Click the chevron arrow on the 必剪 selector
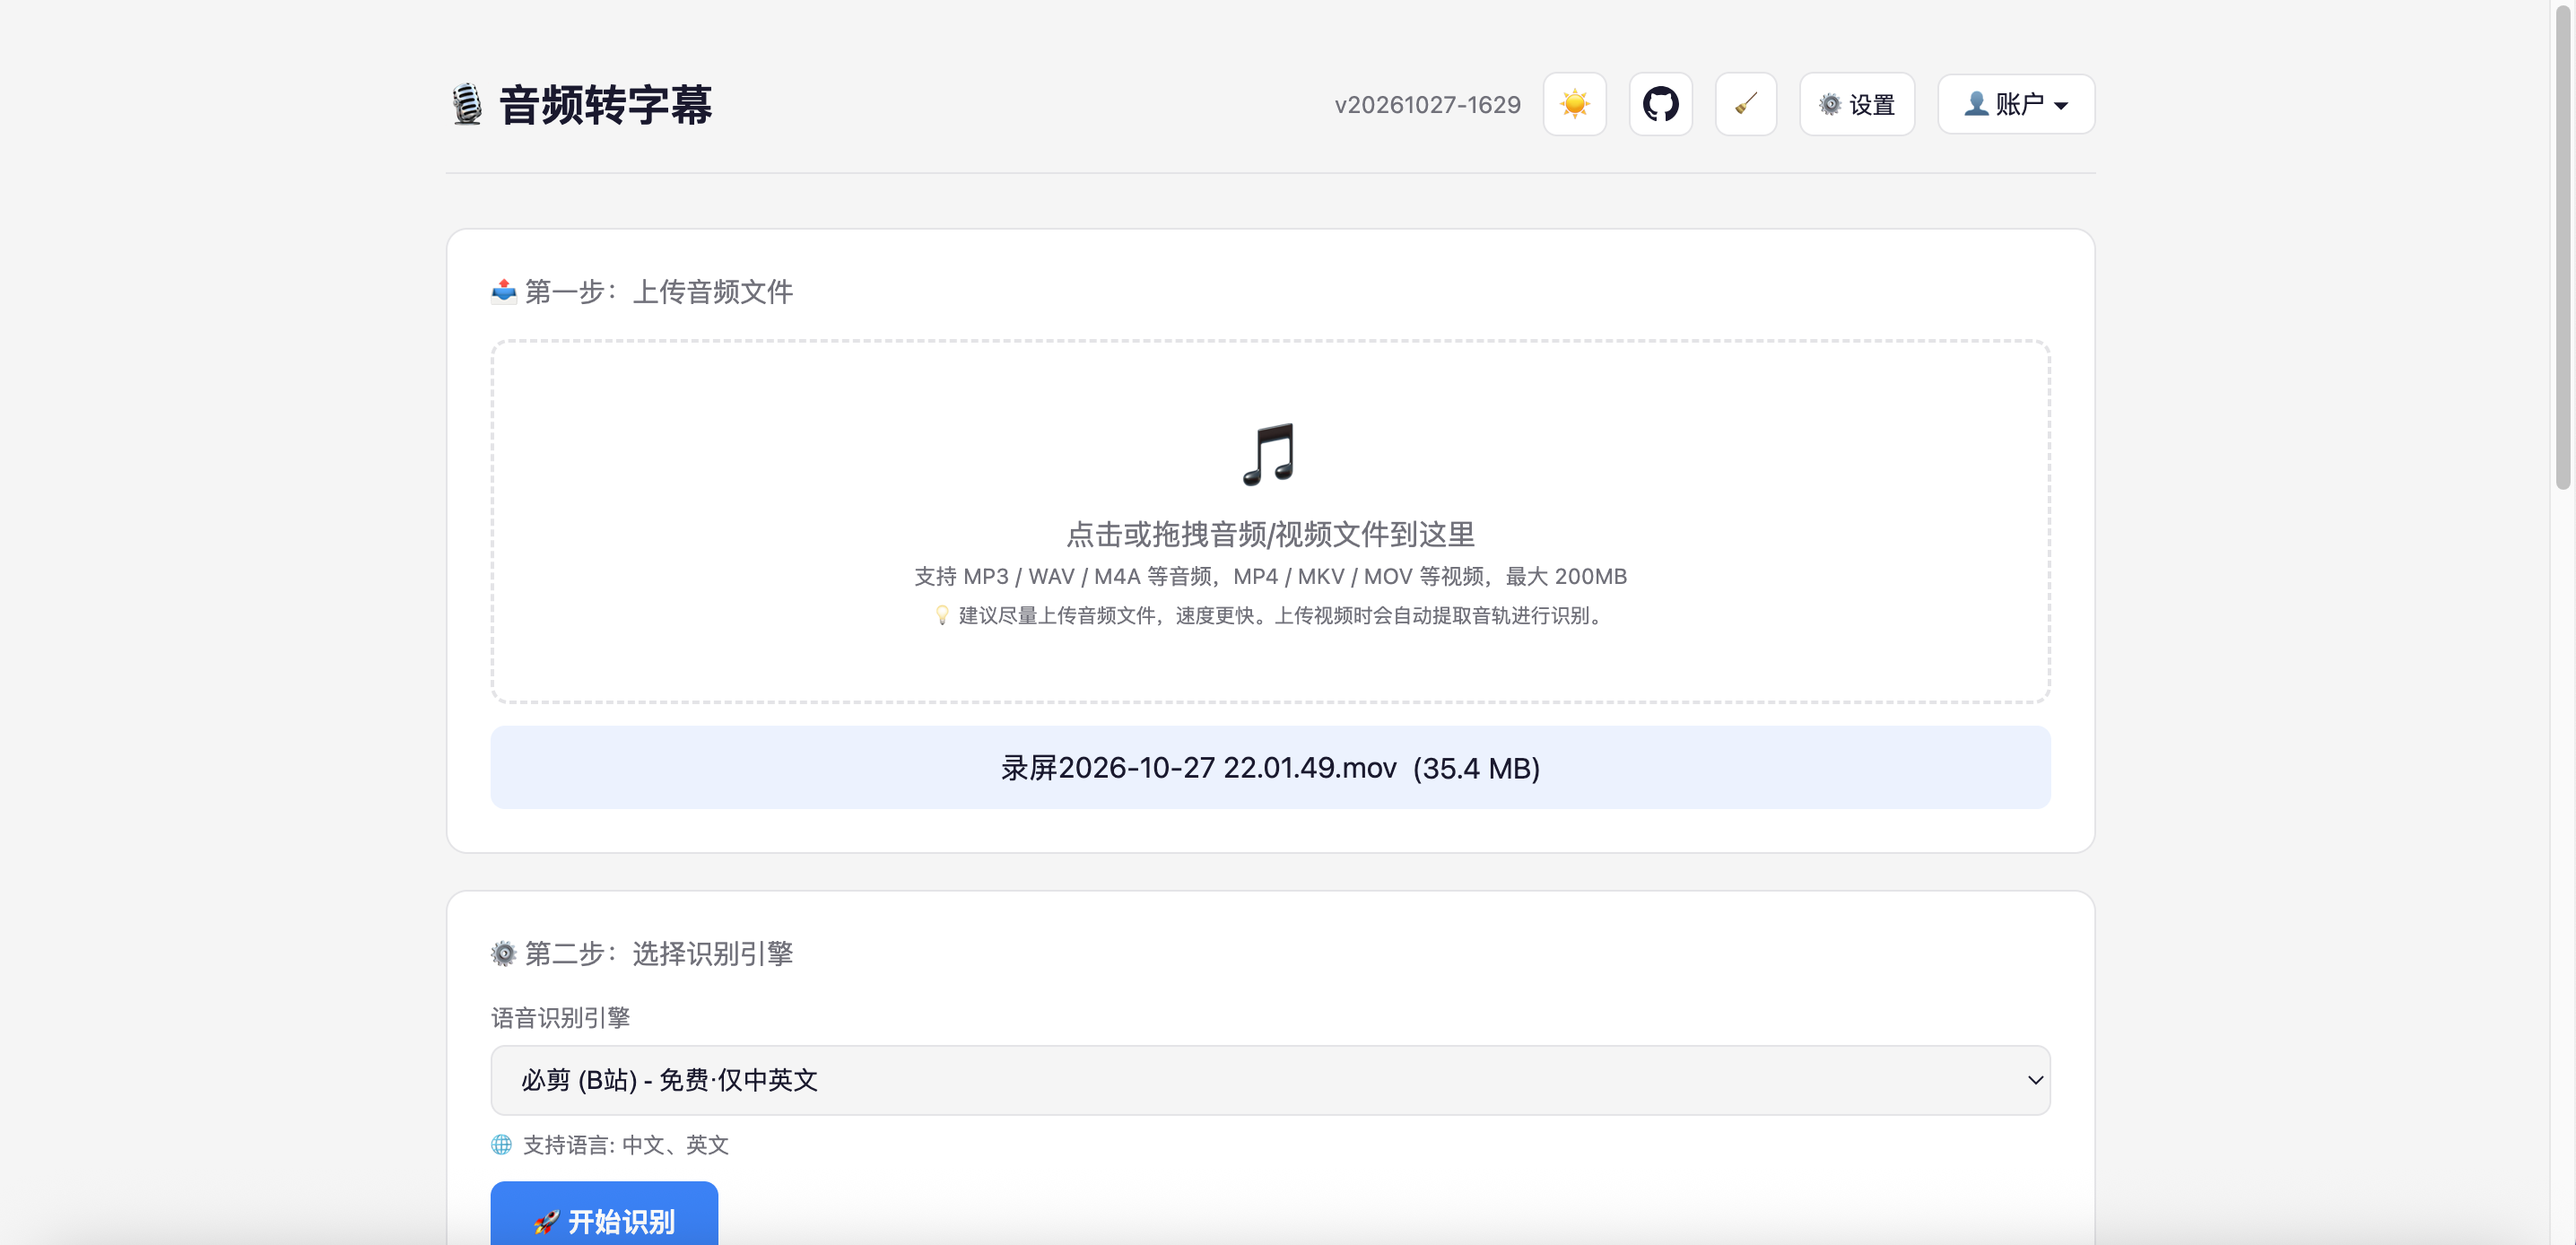2576x1245 pixels. coord(2034,1080)
